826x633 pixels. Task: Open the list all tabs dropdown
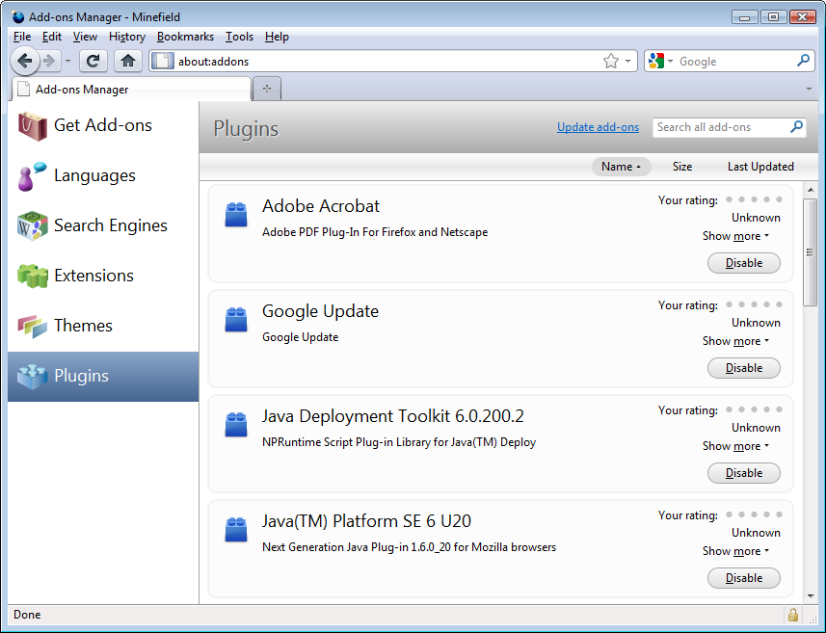pyautogui.click(x=810, y=89)
